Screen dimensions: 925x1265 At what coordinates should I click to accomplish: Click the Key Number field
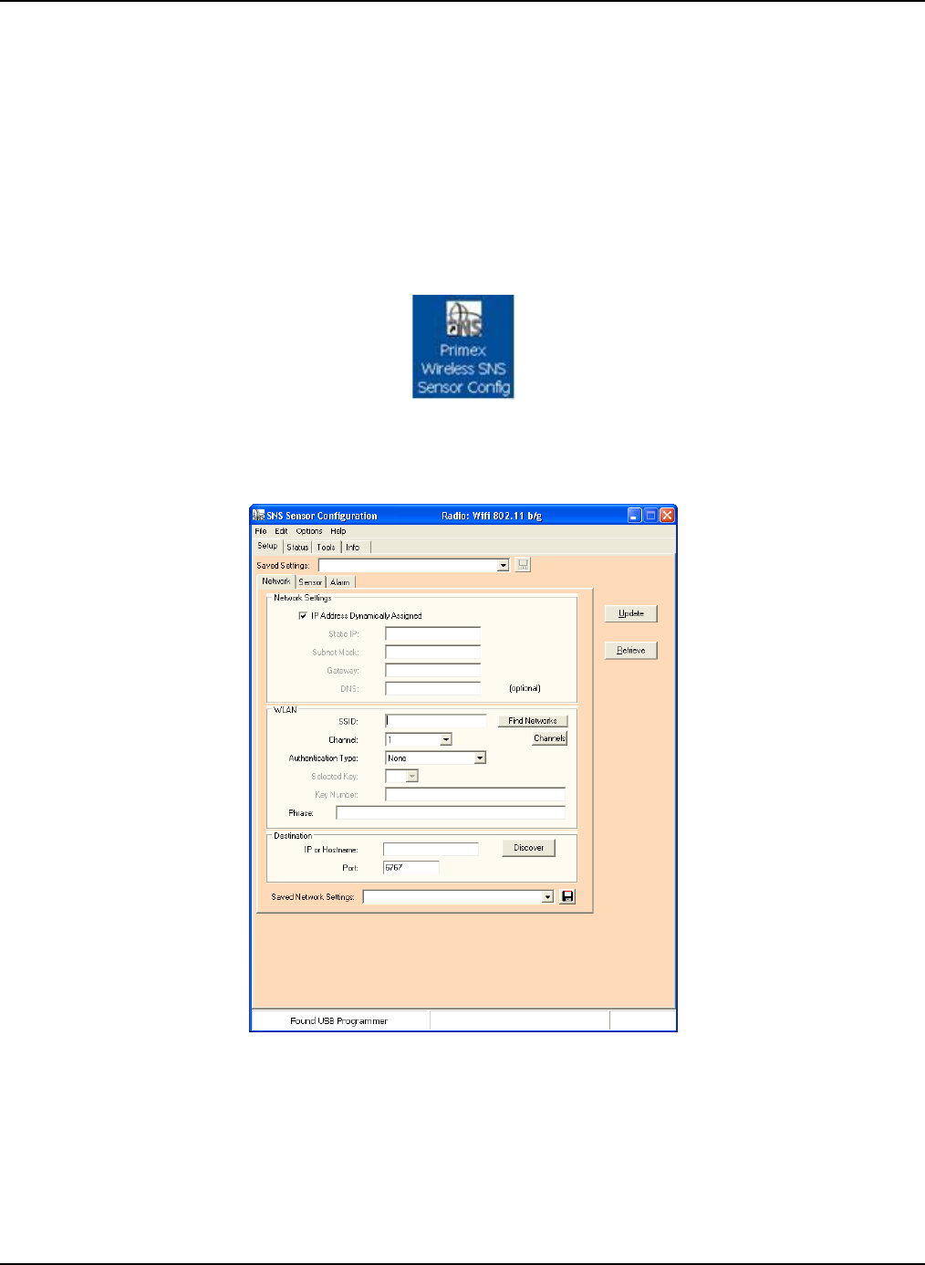click(x=475, y=794)
